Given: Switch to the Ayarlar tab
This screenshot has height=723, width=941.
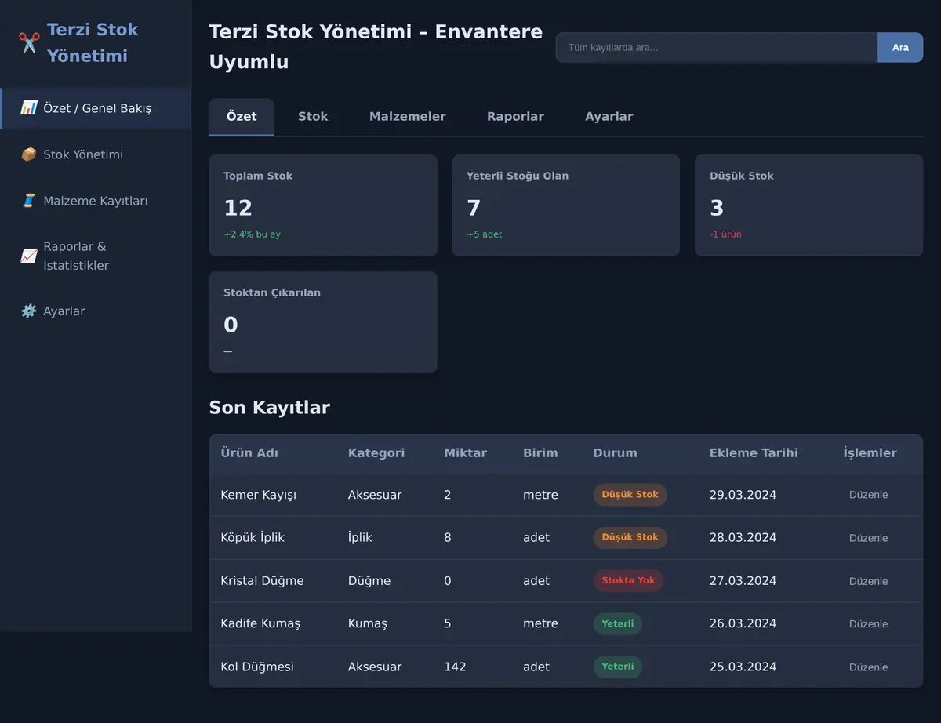Looking at the screenshot, I should [609, 117].
